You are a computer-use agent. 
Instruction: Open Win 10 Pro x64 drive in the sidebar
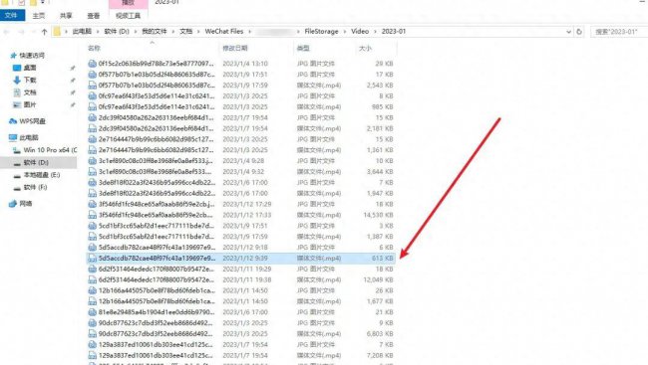click(45, 150)
